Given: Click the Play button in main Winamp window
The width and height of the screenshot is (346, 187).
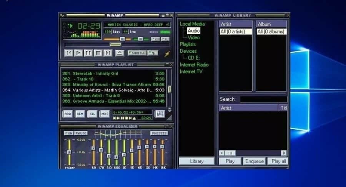Looking at the screenshot, I should coord(78,53).
